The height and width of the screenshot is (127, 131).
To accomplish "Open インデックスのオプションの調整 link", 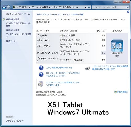I will tap(18, 25).
